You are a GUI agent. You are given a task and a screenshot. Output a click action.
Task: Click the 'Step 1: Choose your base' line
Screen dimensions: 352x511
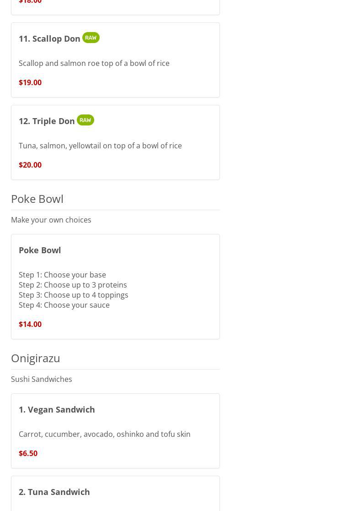[x=62, y=275]
